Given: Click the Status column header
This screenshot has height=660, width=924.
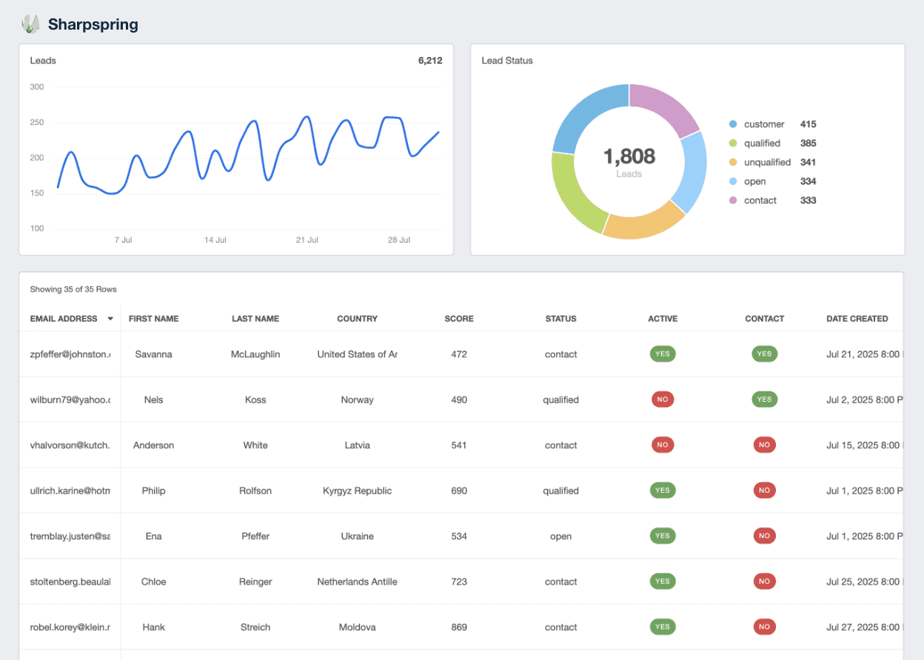Looking at the screenshot, I should [560, 318].
